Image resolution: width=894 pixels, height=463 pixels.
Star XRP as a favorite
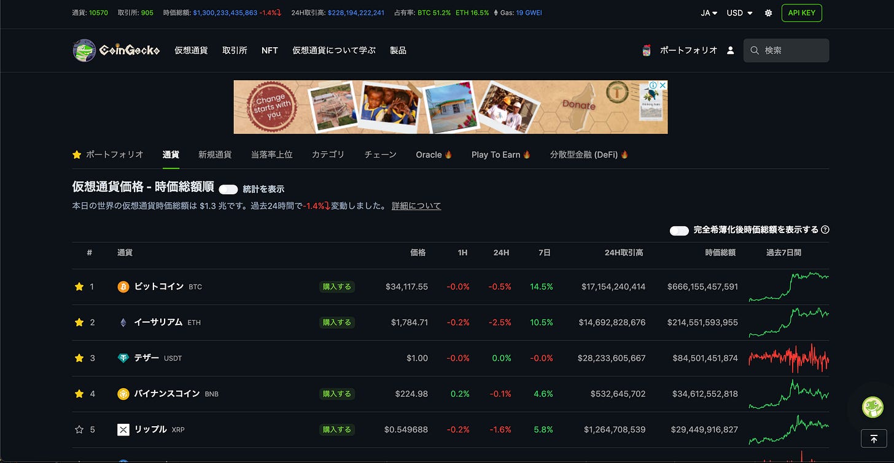pyautogui.click(x=79, y=429)
